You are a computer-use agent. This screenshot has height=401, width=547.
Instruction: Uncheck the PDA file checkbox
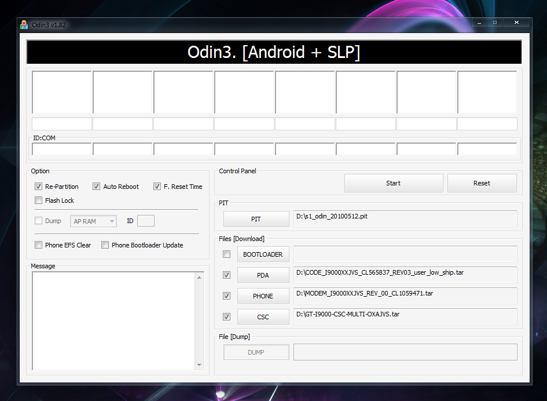pyautogui.click(x=227, y=275)
